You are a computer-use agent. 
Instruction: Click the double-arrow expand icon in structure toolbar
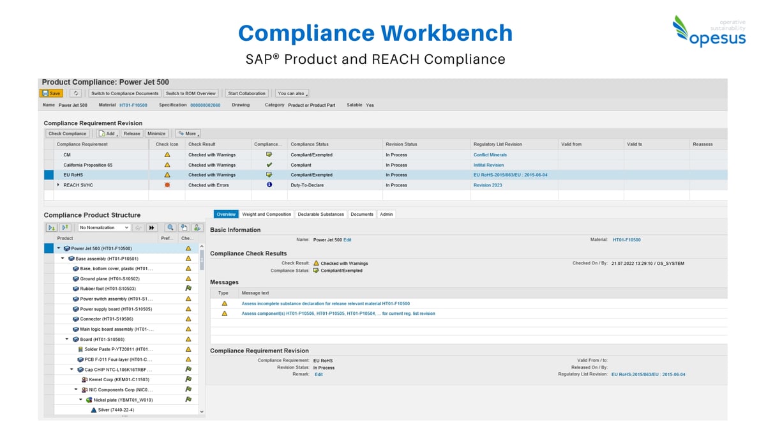tap(153, 227)
